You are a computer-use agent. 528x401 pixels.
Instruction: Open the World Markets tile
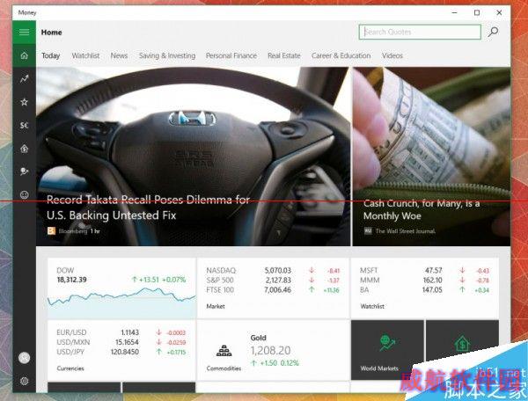pyautogui.click(x=387, y=350)
